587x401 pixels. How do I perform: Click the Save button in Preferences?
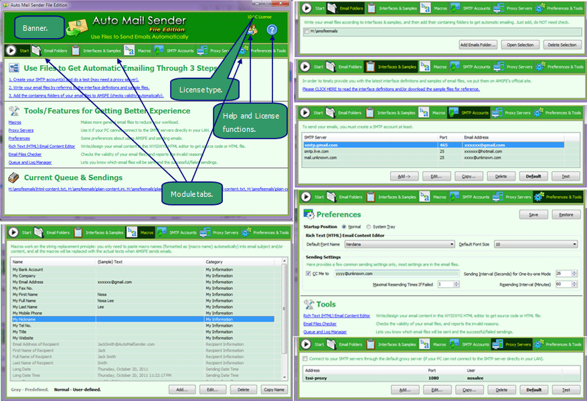(533, 214)
